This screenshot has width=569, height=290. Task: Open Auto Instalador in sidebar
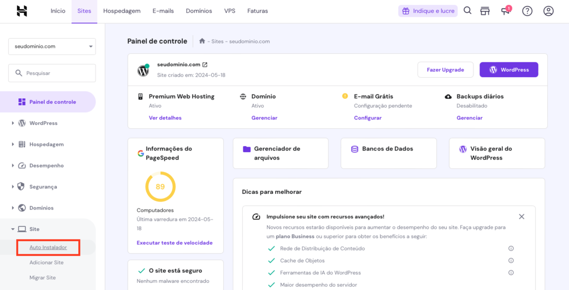point(48,248)
